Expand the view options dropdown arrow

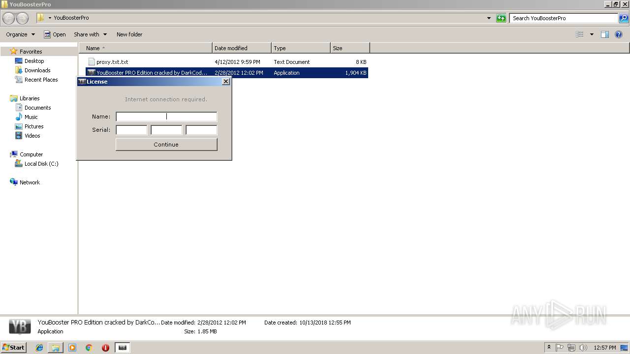pos(592,34)
